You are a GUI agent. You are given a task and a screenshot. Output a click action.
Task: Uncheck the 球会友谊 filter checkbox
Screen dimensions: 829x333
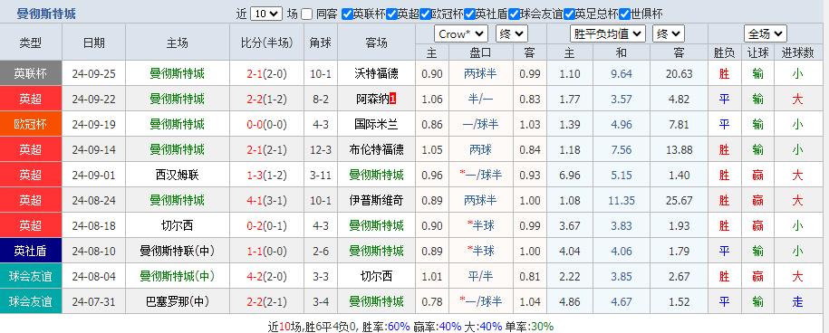[514, 14]
